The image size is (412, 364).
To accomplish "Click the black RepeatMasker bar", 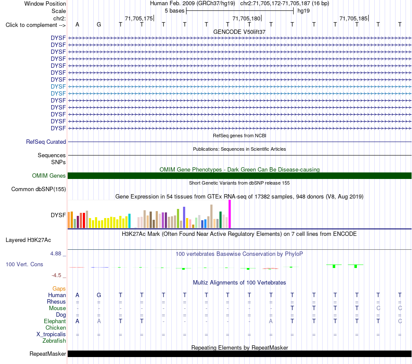I will (x=239, y=354).
